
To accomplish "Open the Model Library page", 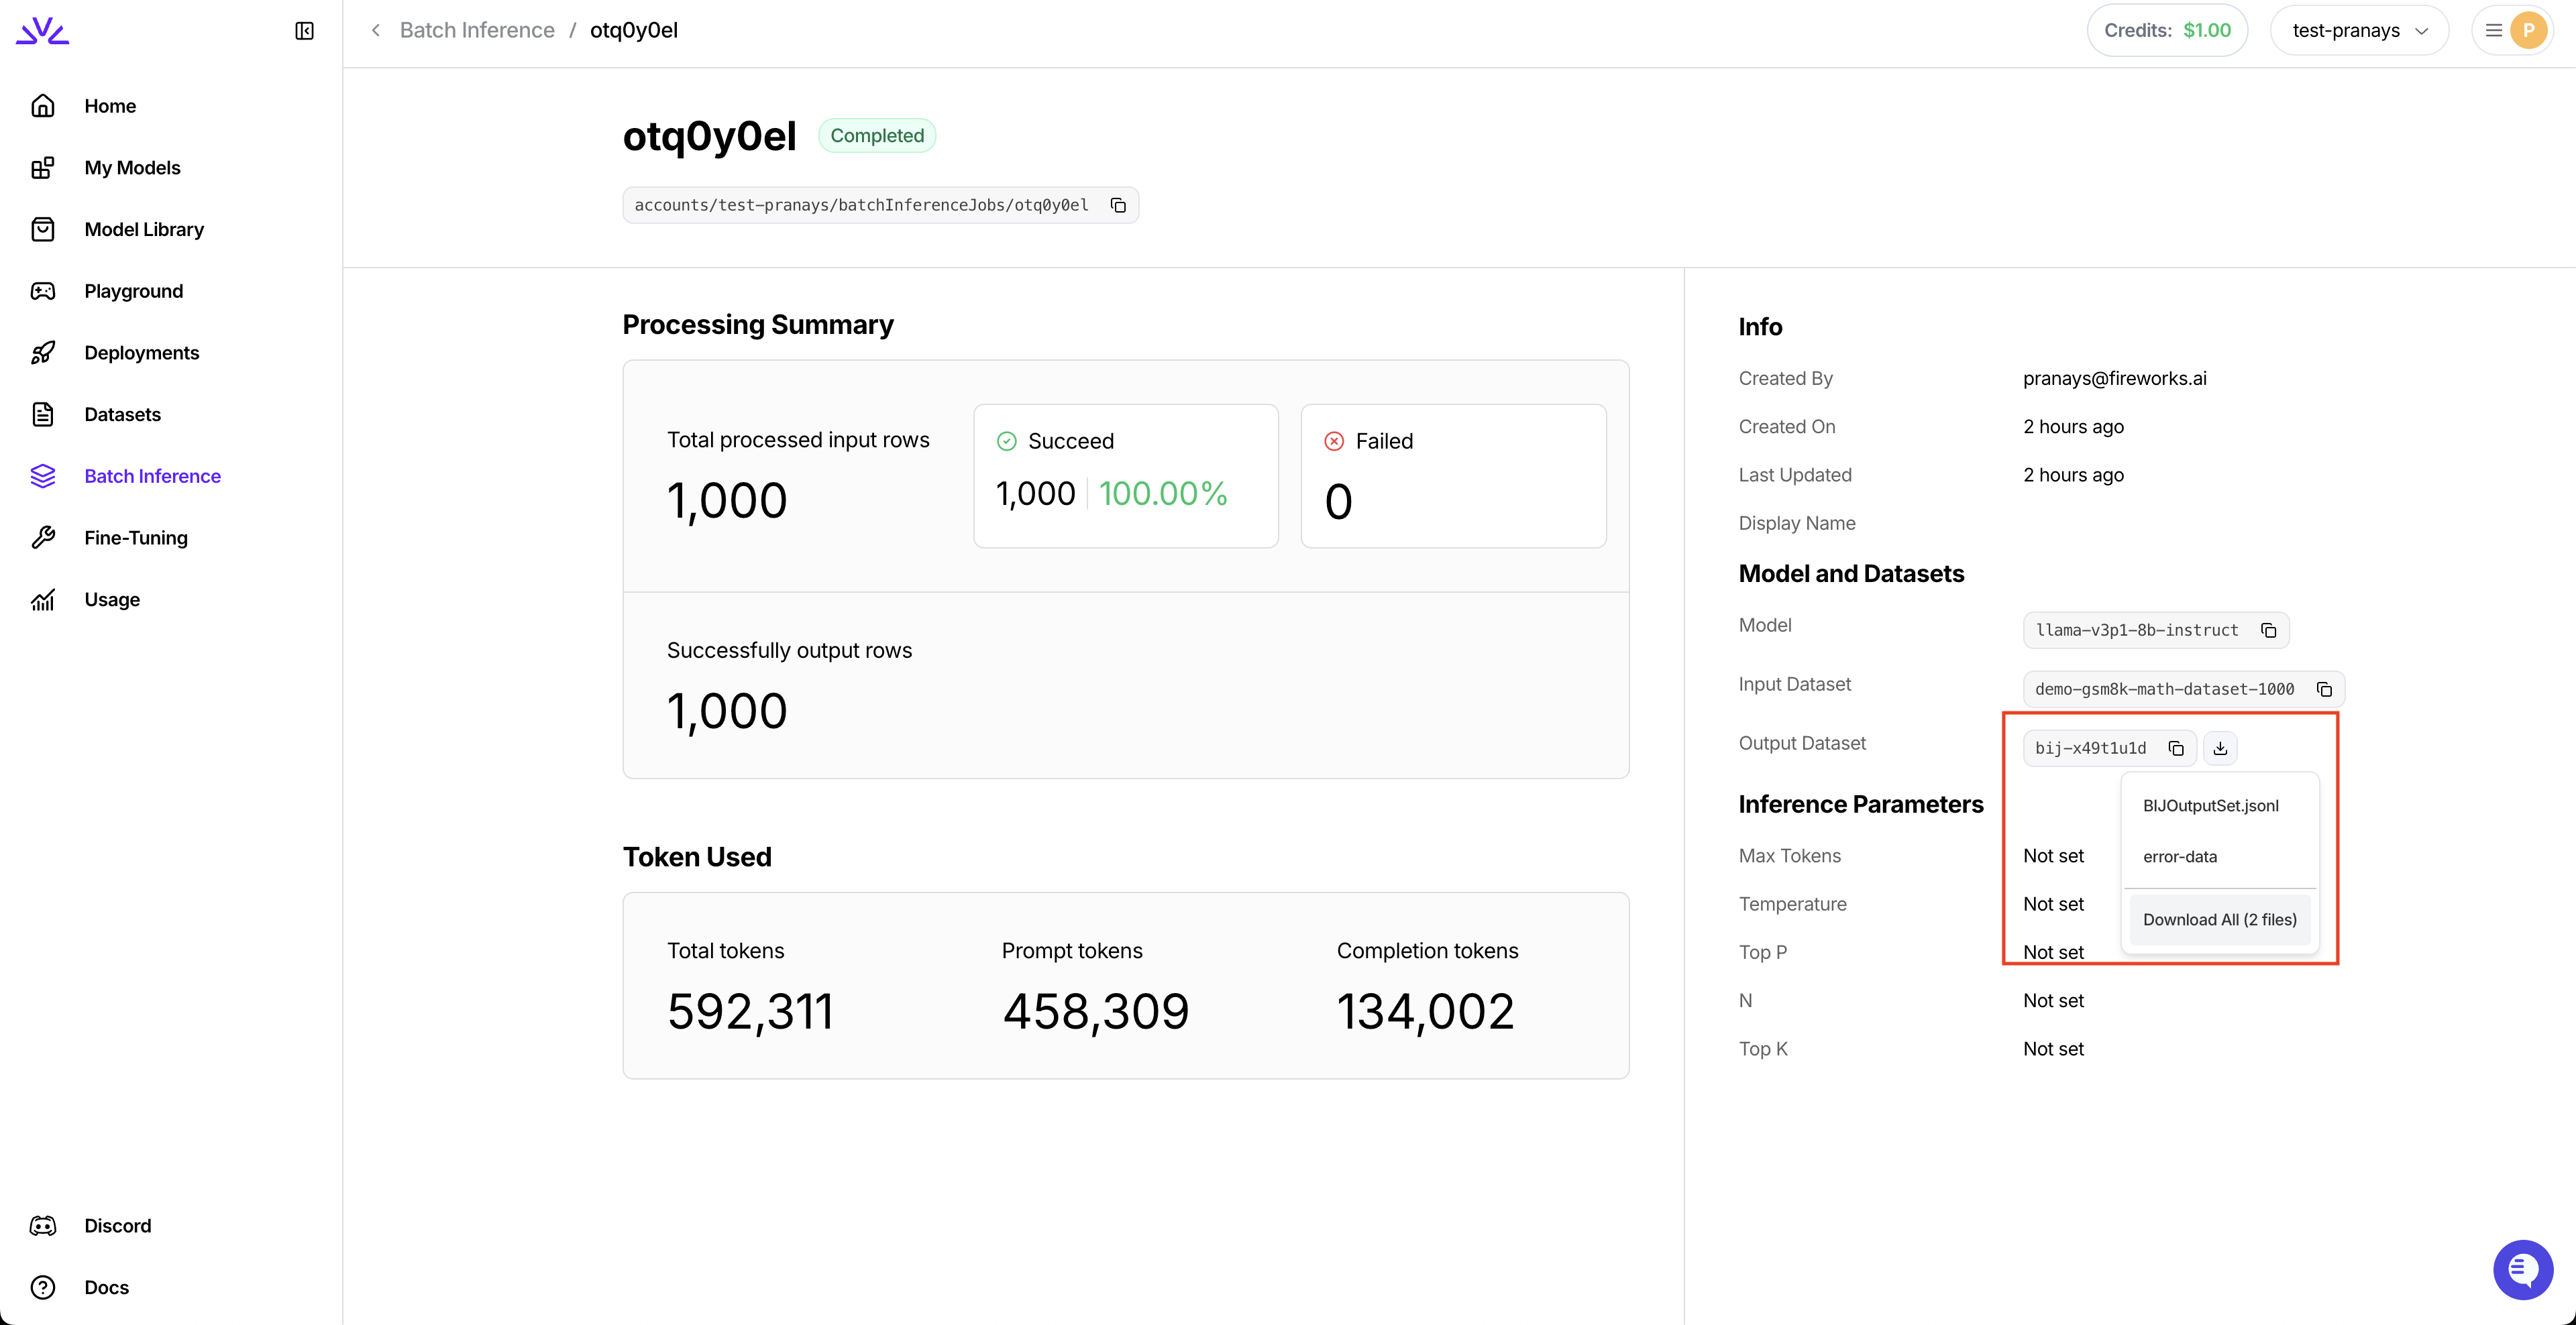I will tap(144, 230).
